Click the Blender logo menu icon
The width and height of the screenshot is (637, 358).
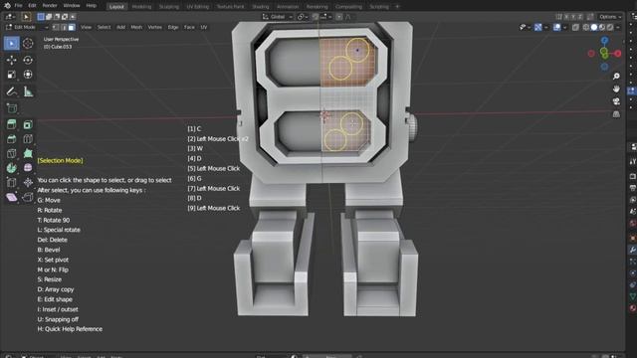click(x=7, y=6)
